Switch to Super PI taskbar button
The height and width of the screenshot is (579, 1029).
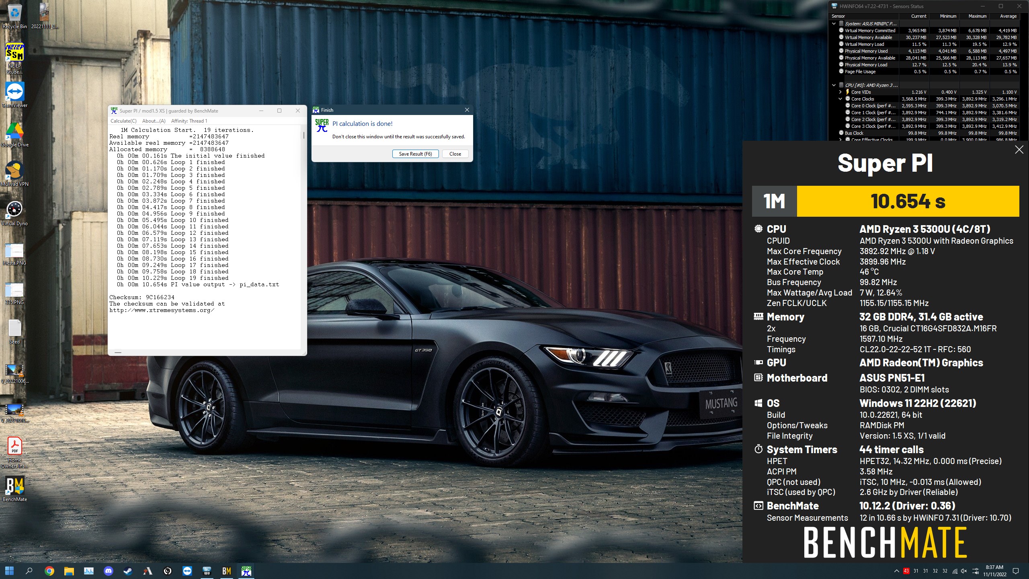[x=246, y=571]
